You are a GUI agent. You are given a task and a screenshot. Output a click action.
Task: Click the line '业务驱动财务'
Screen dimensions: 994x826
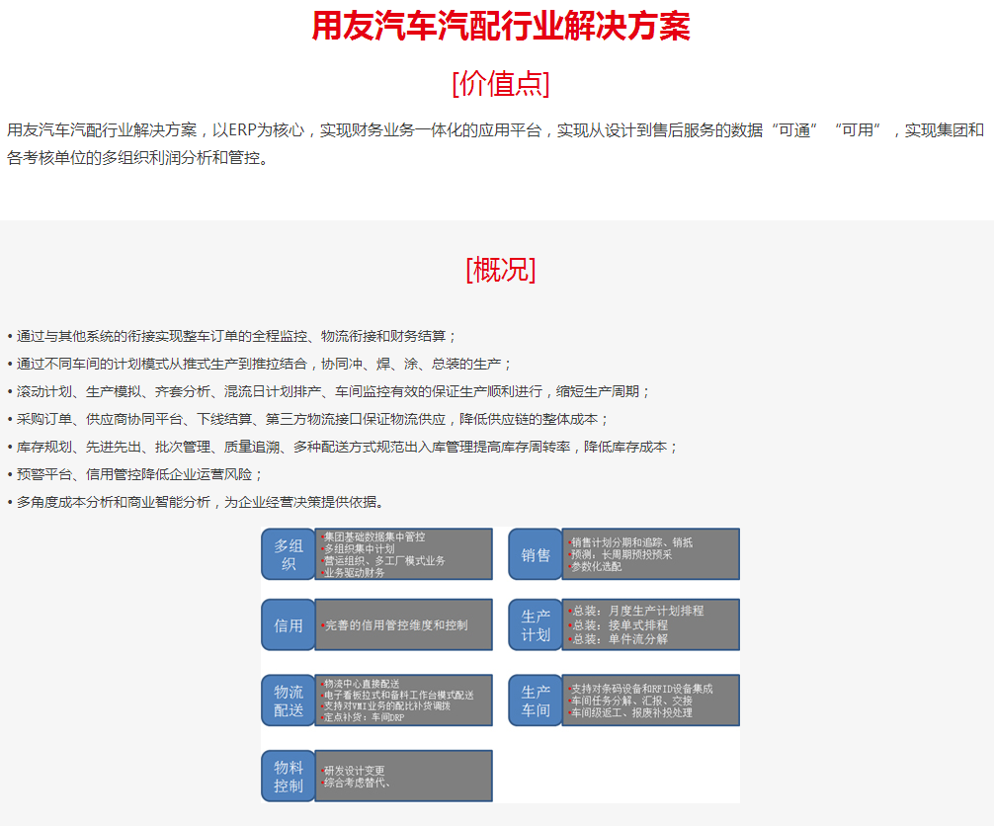pos(353,572)
